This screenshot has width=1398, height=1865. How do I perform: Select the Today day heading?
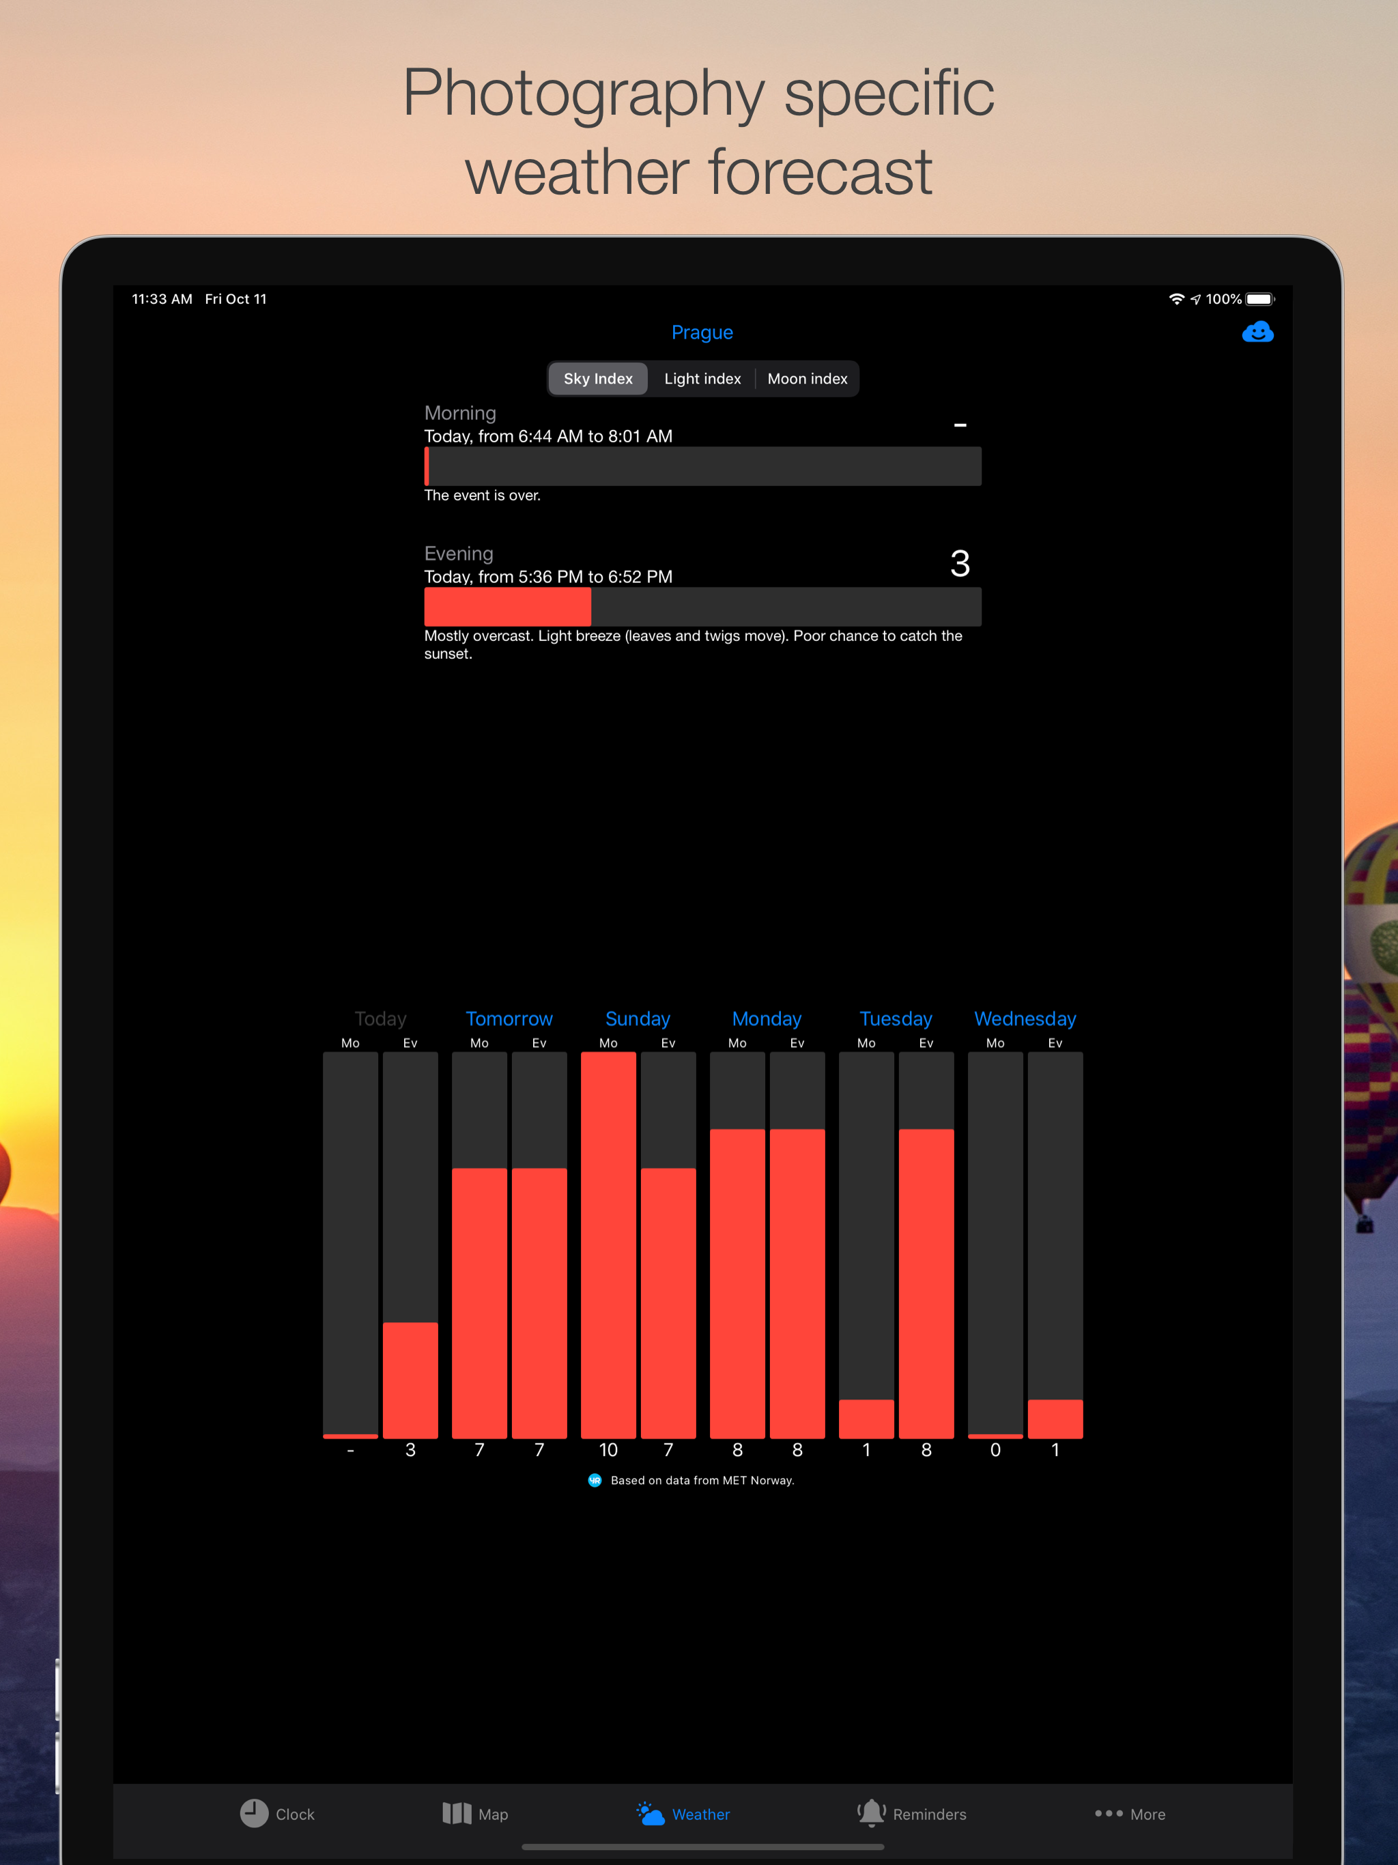(x=380, y=1019)
